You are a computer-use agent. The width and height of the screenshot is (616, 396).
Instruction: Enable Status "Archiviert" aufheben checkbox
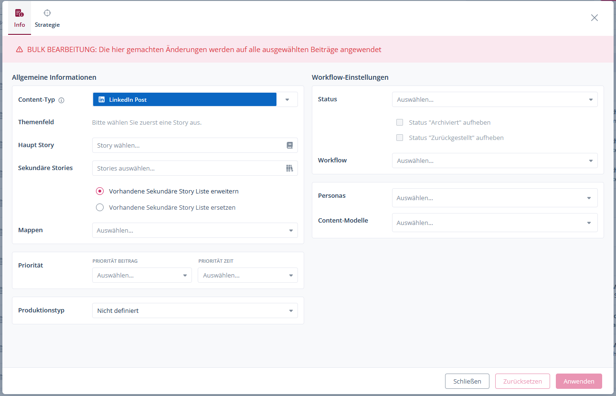[x=400, y=122]
